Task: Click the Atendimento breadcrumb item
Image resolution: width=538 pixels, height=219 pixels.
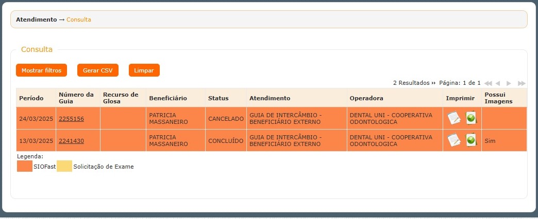Action: coord(37,20)
